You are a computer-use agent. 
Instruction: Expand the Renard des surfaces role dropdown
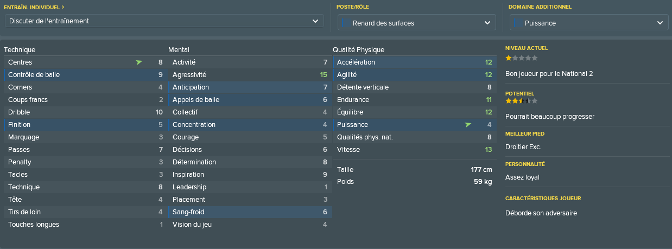[x=417, y=23]
